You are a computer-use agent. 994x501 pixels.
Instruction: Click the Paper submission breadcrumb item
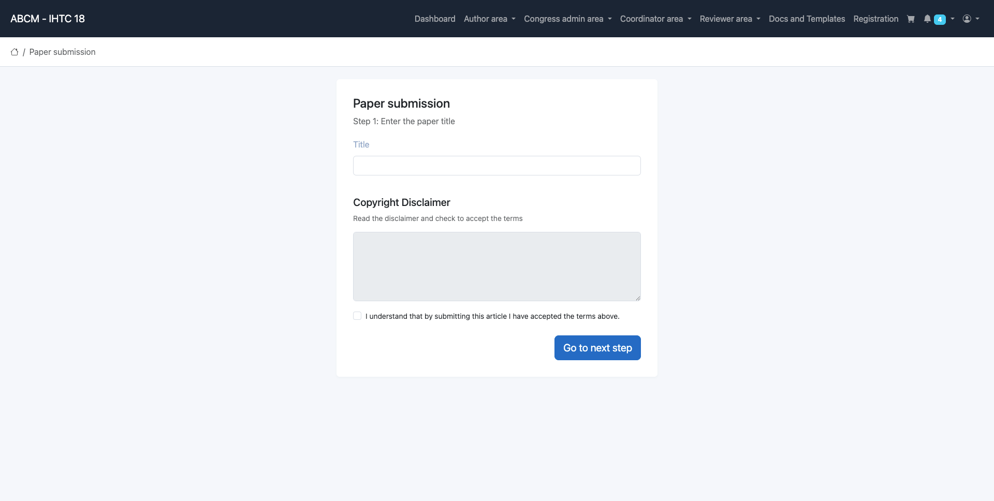pos(62,52)
